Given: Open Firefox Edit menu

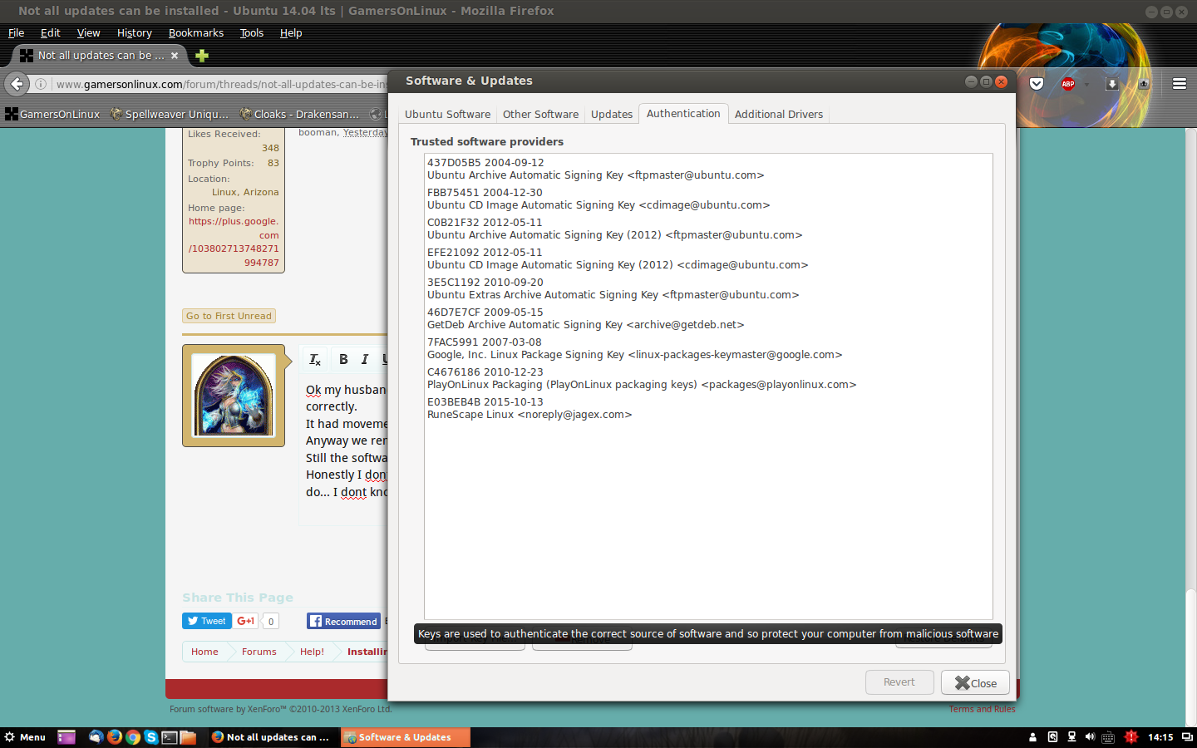Looking at the screenshot, I should click(x=51, y=33).
